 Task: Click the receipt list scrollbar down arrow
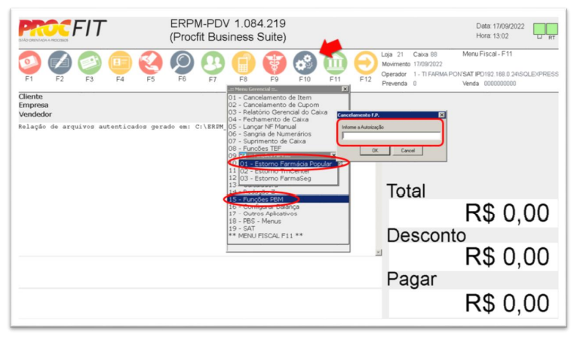(379, 253)
